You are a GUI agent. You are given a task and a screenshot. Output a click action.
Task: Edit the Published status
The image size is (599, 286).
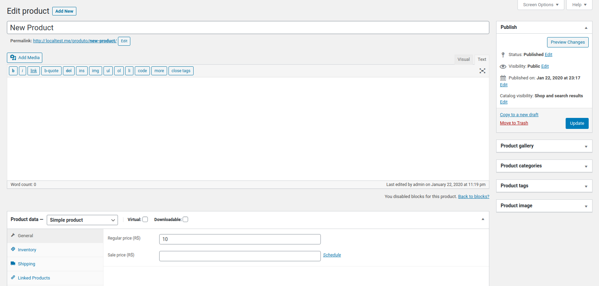click(548, 55)
